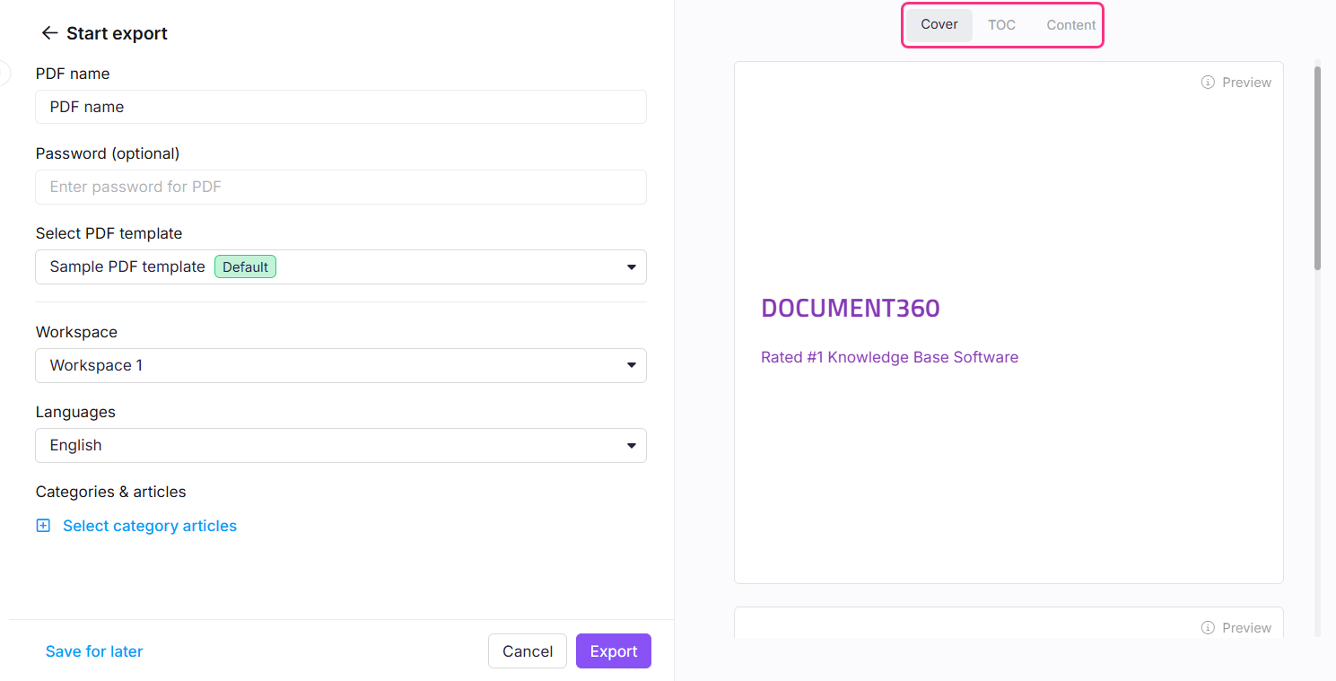Click the info icon on the cover Preview
The height and width of the screenshot is (681, 1336).
pyautogui.click(x=1208, y=83)
